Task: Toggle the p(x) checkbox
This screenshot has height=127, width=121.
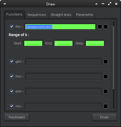Action: 12,91
